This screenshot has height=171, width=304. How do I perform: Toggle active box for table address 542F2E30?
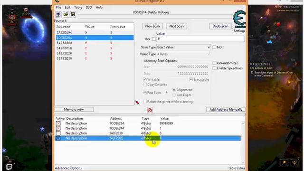(58, 133)
